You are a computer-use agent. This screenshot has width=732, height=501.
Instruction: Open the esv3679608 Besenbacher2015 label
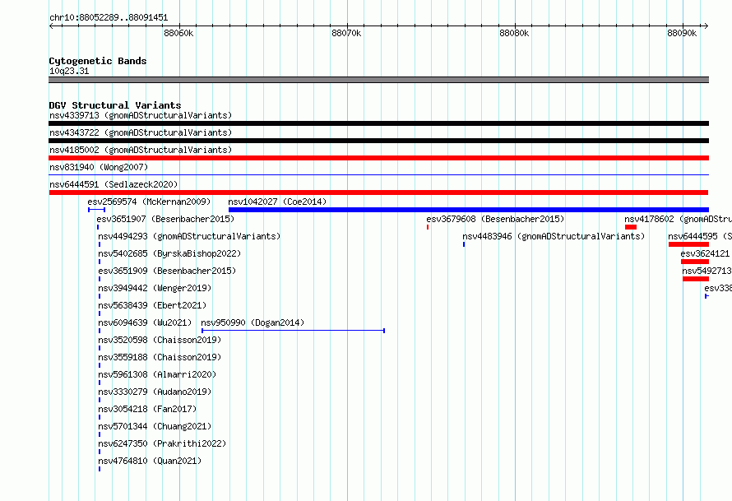[x=495, y=219]
